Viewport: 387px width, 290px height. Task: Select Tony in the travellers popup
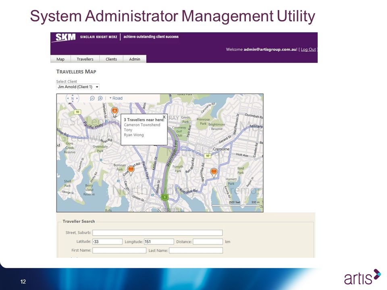[x=128, y=130]
